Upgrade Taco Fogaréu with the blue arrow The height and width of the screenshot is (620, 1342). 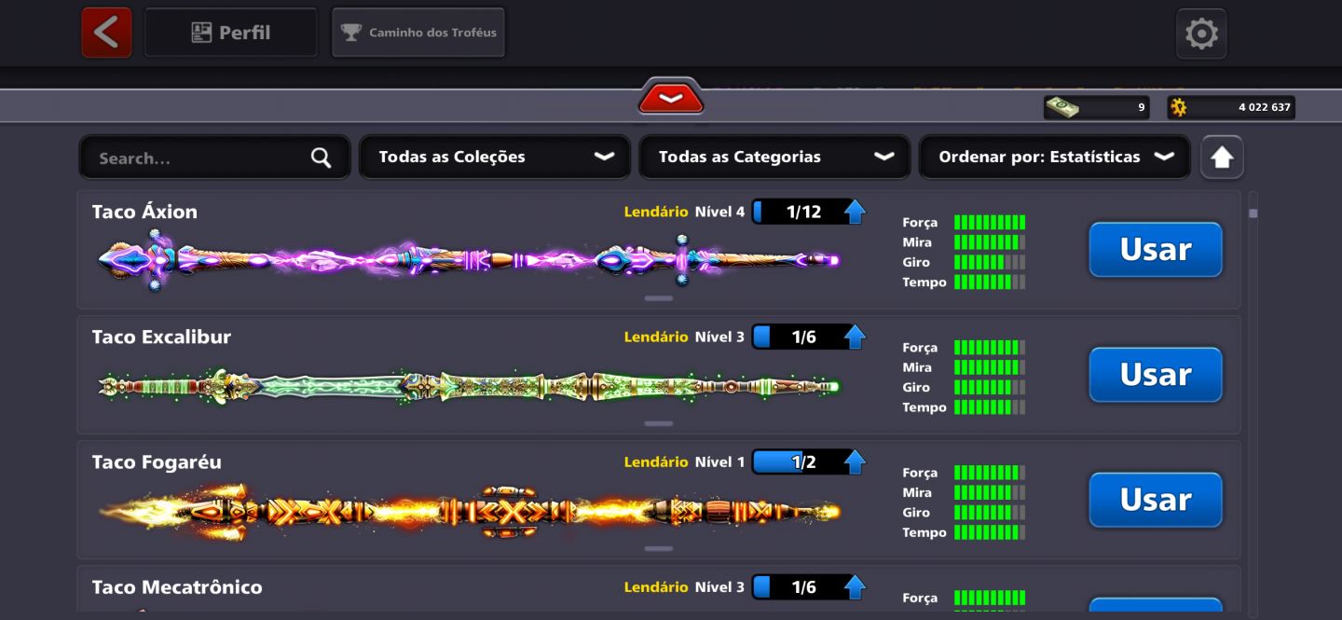pyautogui.click(x=855, y=462)
